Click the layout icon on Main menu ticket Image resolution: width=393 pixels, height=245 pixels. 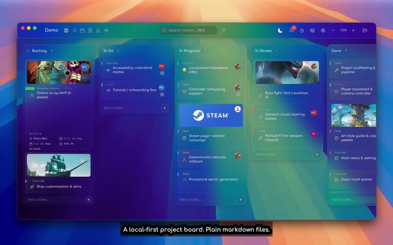pyautogui.click(x=337, y=158)
